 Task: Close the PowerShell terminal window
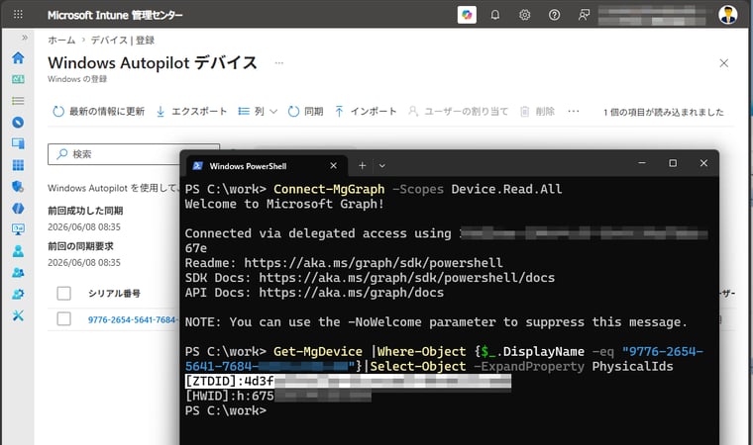coord(703,163)
